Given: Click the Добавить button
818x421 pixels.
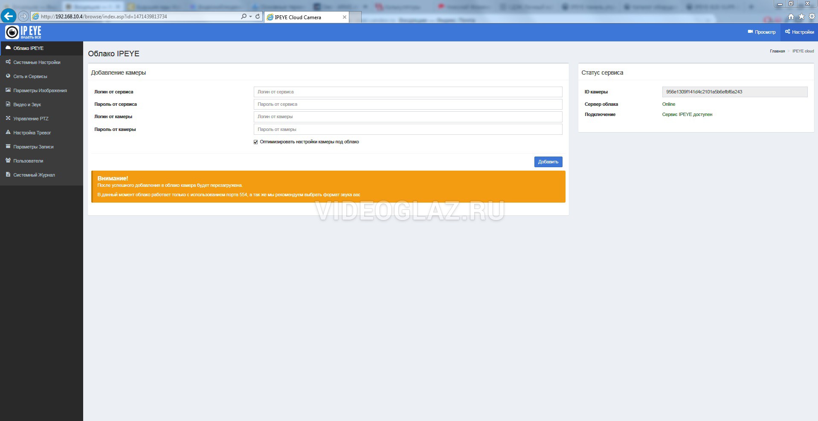Looking at the screenshot, I should (548, 162).
